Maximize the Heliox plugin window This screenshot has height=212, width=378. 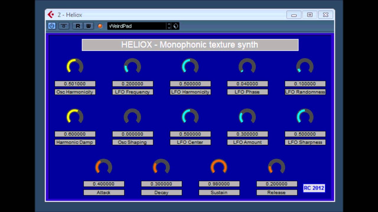[310, 15]
